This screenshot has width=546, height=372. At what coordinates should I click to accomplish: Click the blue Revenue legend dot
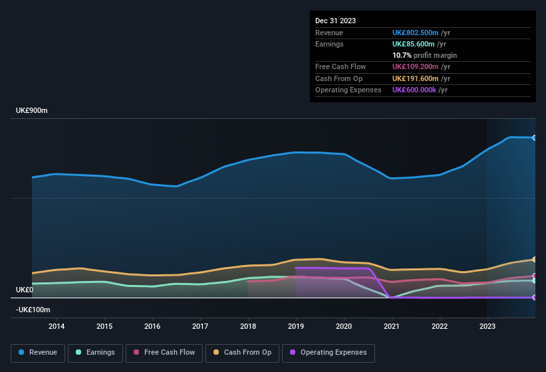click(22, 352)
